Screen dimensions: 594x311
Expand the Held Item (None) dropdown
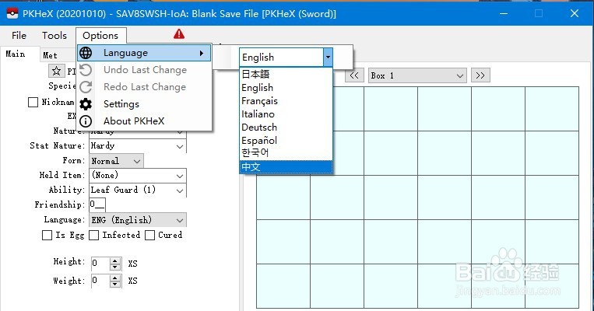pyautogui.click(x=138, y=176)
